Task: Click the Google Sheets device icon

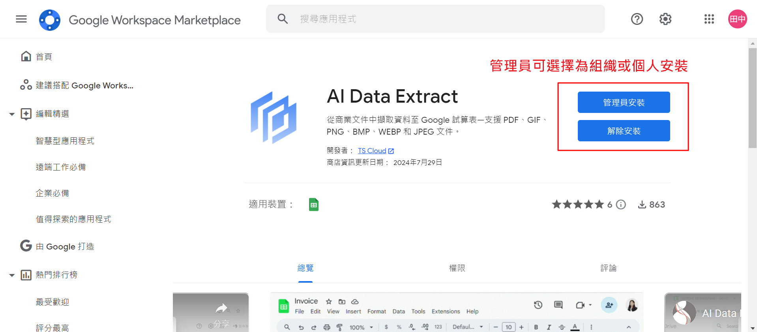Action: pos(314,204)
